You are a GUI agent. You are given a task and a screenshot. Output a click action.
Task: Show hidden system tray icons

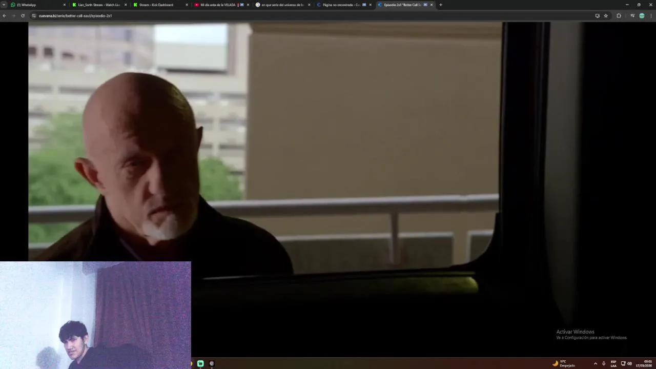(x=595, y=363)
